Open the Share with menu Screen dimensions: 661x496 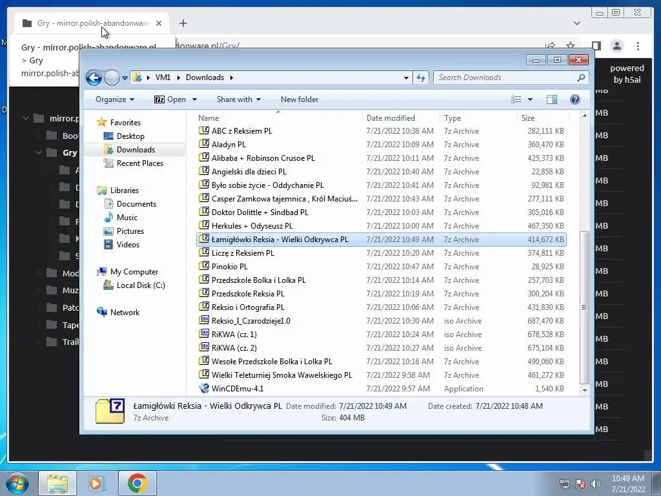239,99
